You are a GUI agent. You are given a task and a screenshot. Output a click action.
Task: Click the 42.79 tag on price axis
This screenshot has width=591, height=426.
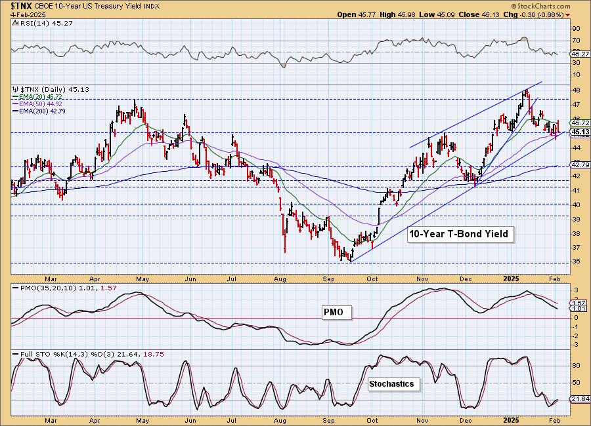click(x=580, y=165)
